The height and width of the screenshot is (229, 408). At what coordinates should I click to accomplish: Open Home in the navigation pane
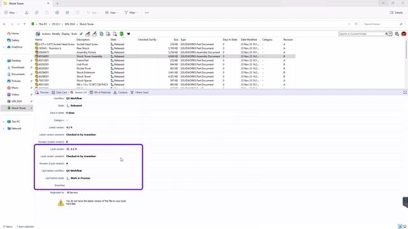click(13, 34)
